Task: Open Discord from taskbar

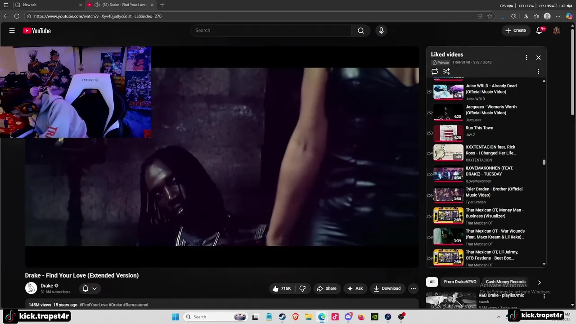Action: pos(348,317)
